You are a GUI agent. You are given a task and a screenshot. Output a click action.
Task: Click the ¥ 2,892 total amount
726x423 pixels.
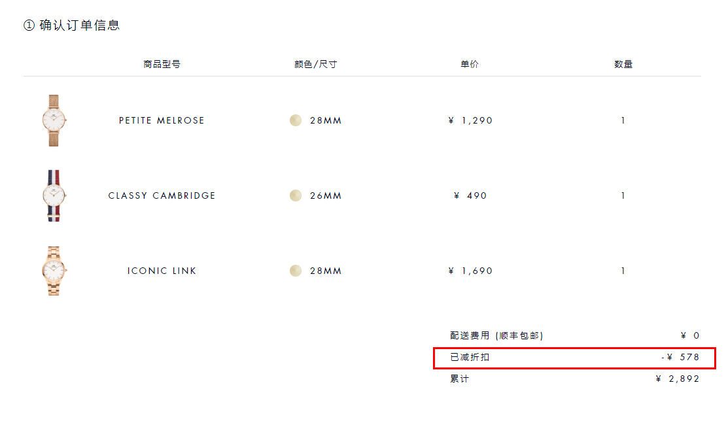click(x=678, y=379)
